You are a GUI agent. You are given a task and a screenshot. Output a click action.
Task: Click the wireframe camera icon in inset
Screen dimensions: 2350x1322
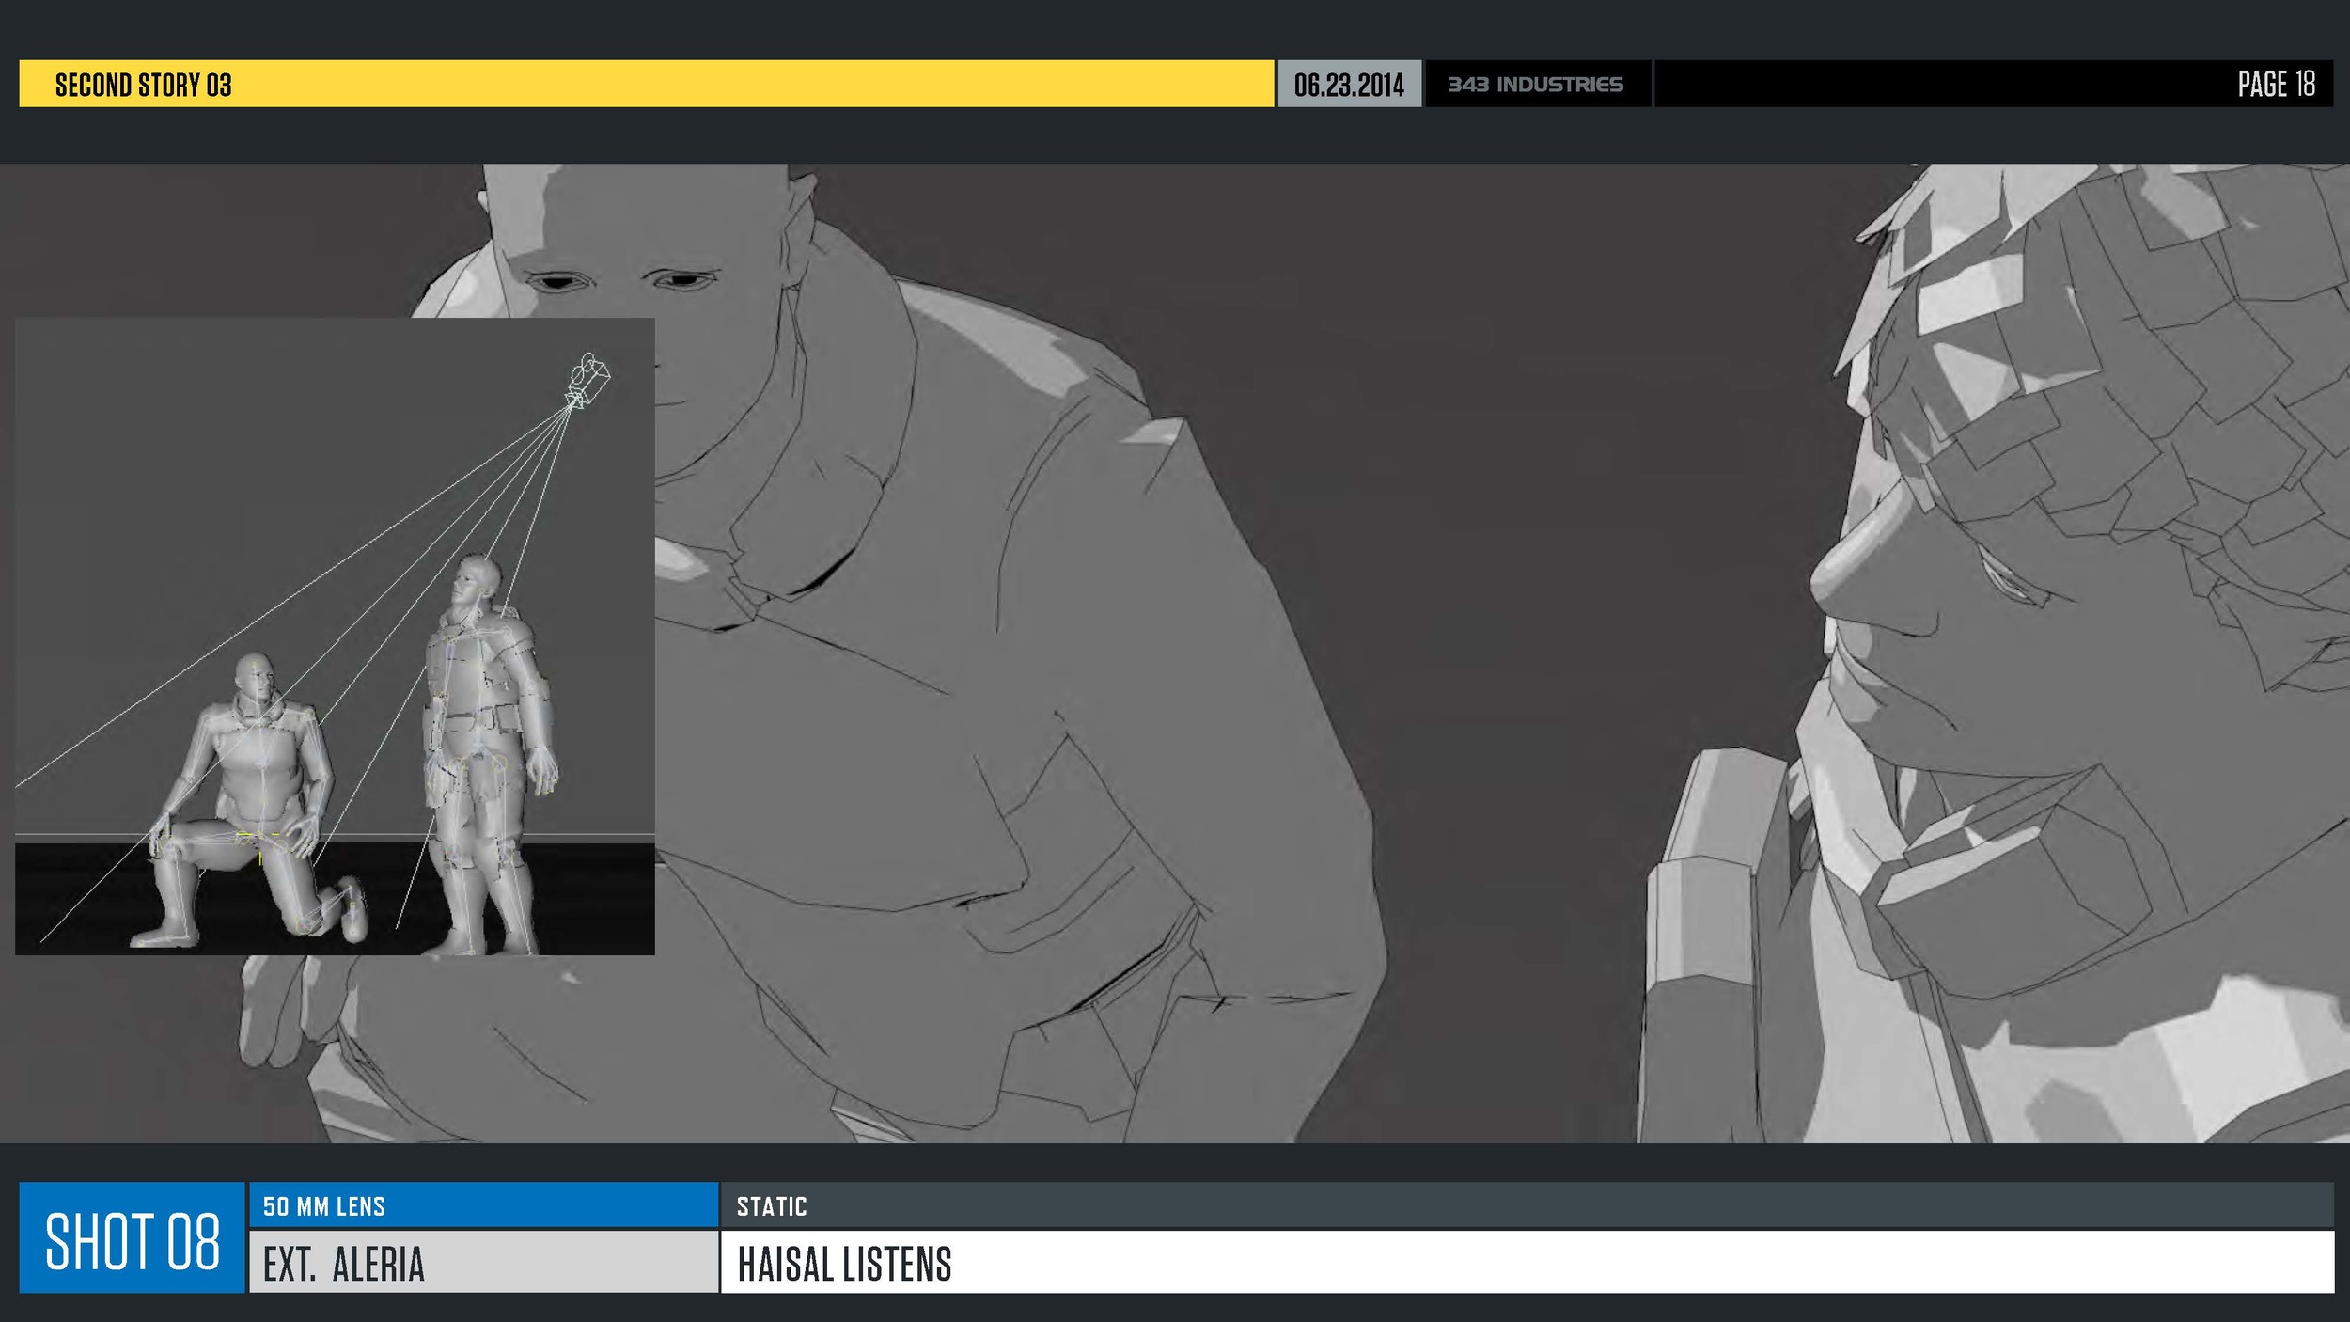[x=588, y=380]
